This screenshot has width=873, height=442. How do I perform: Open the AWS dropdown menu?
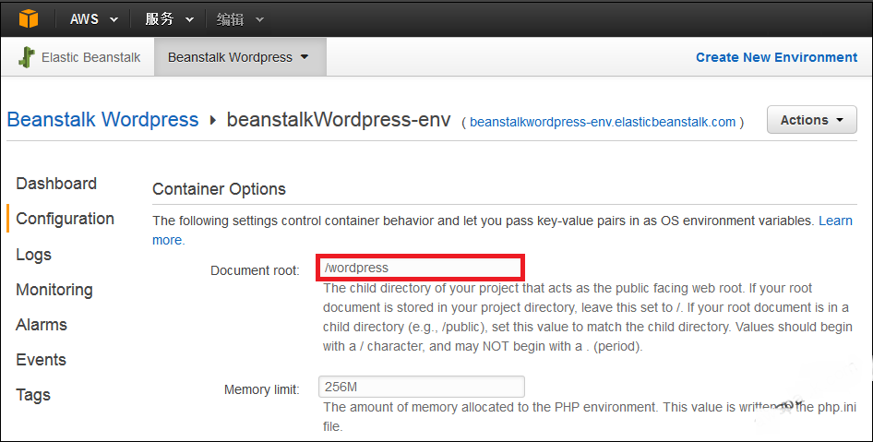(94, 19)
